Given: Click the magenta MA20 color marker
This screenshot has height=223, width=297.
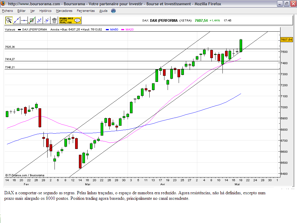Looking at the screenshot, I should [x=123, y=30].
